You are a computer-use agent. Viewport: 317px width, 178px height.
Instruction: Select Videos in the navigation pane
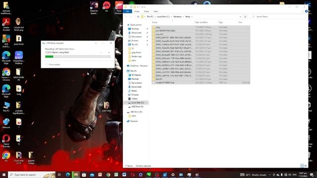click(134, 99)
